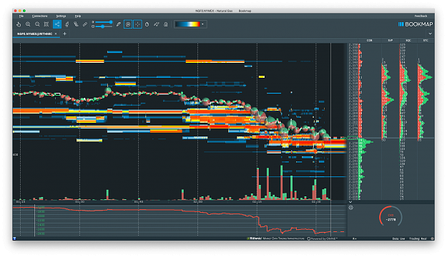Click the R+ status bar indicator
This screenshot has width=447, height=257.
click(x=355, y=238)
